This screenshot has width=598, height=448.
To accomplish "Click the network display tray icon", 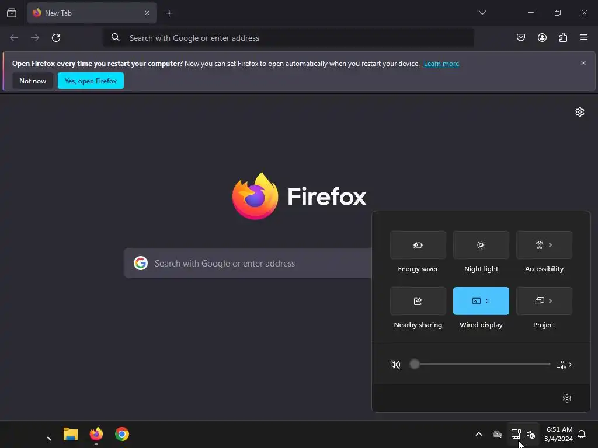I will coord(516,434).
